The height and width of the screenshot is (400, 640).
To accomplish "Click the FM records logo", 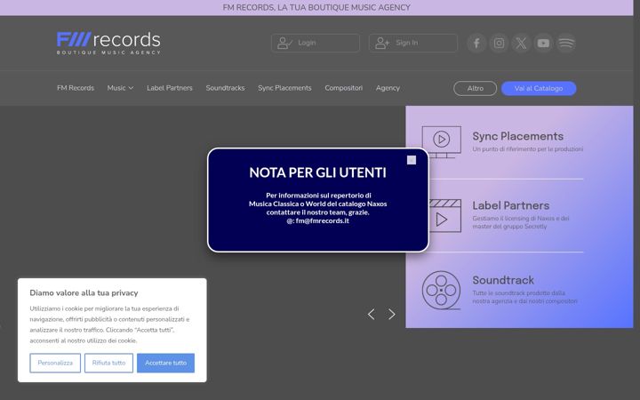I will pyautogui.click(x=108, y=43).
